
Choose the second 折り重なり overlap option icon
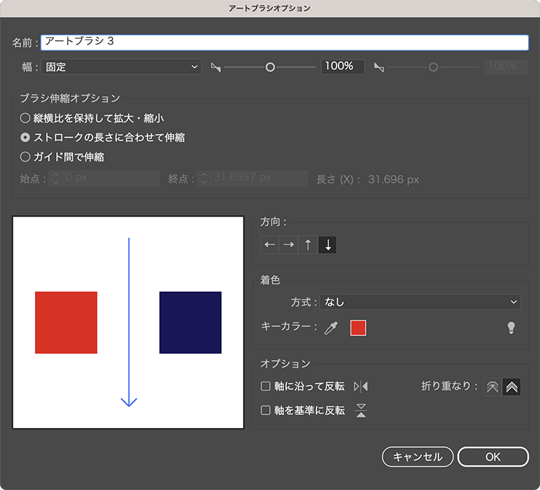[512, 387]
